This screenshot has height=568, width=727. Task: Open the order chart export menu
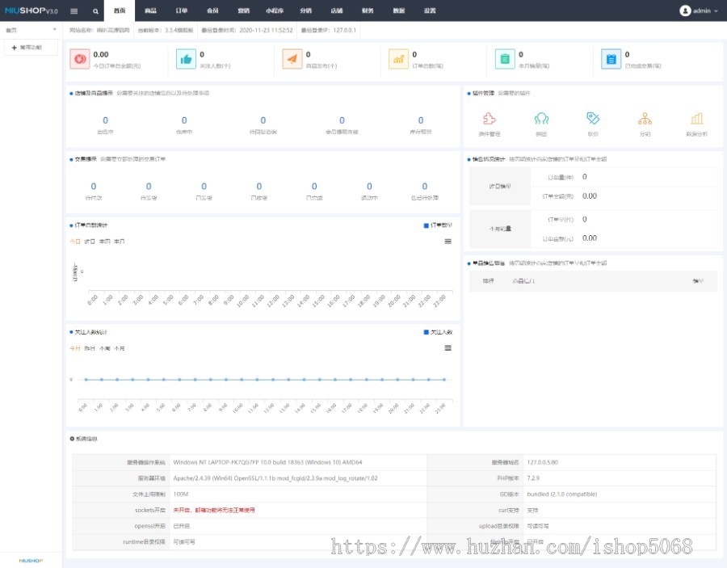[448, 242]
